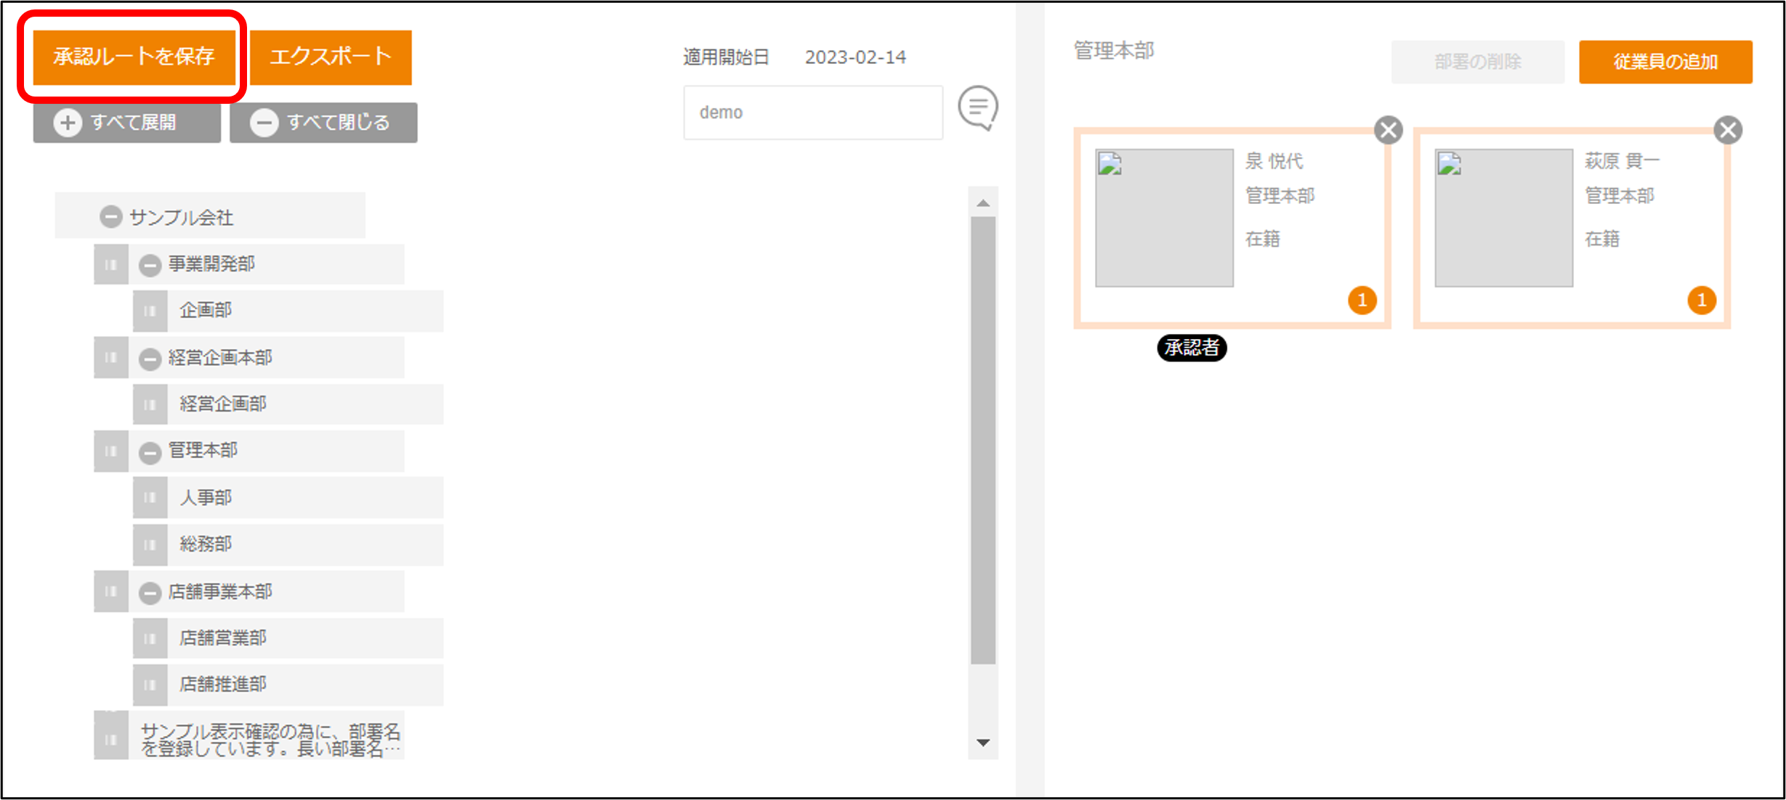Click 在籍 status on 泉 悦代 card
Viewport: 1786px width, 800px height.
1263,239
